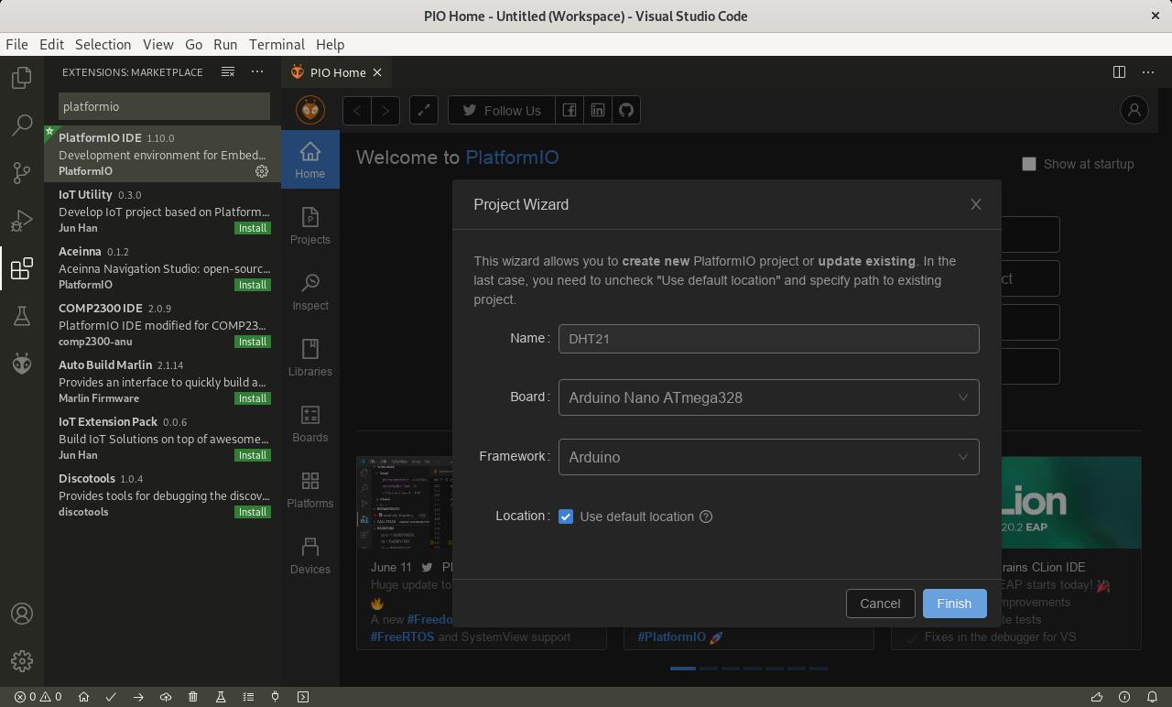Open PIO account profile icon
The width and height of the screenshot is (1172, 707).
pyautogui.click(x=1134, y=111)
